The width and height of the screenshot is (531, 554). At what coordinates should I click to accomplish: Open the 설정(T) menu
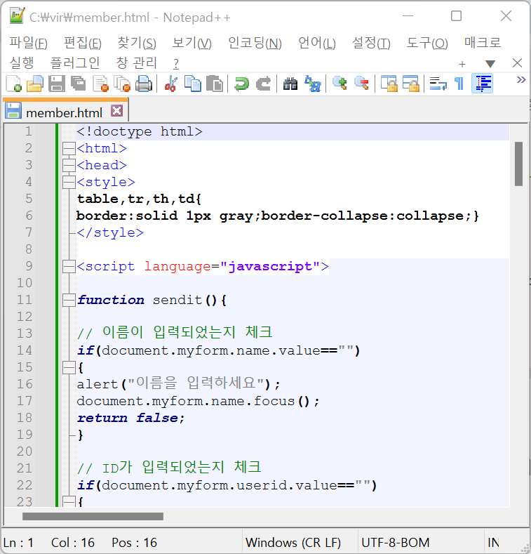click(x=371, y=43)
